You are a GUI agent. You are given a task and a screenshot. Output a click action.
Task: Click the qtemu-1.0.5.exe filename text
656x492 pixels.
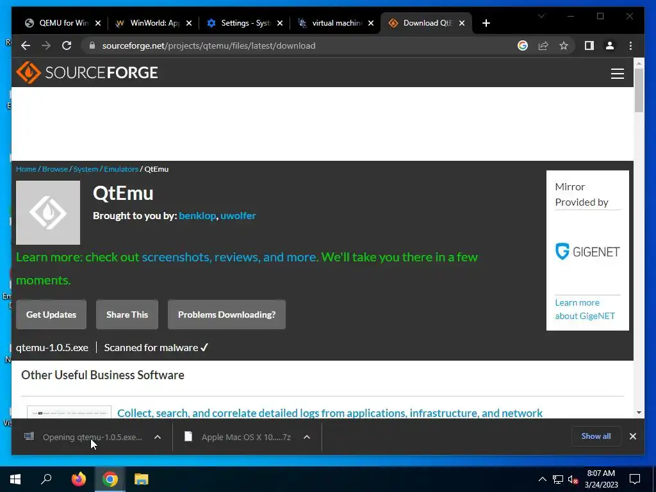tap(53, 348)
